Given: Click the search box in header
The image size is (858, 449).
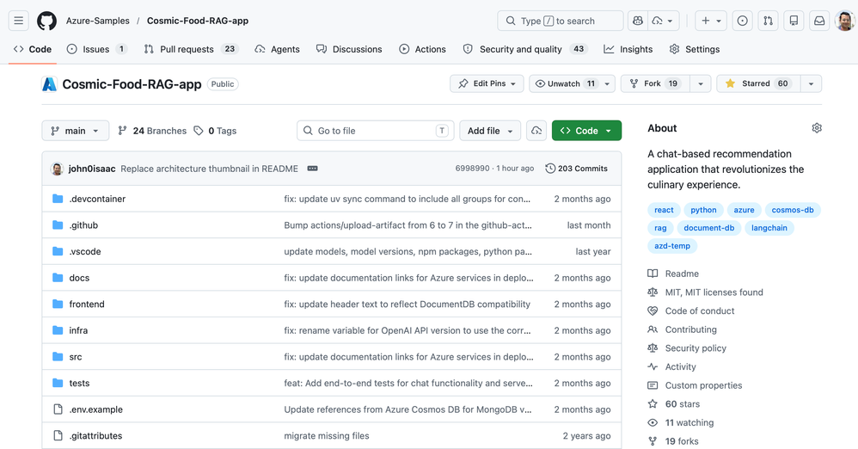Looking at the screenshot, I should click(x=560, y=21).
